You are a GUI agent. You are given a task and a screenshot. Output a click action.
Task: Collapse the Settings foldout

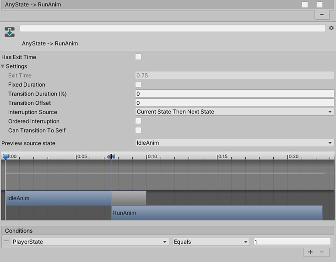[x=3, y=66]
